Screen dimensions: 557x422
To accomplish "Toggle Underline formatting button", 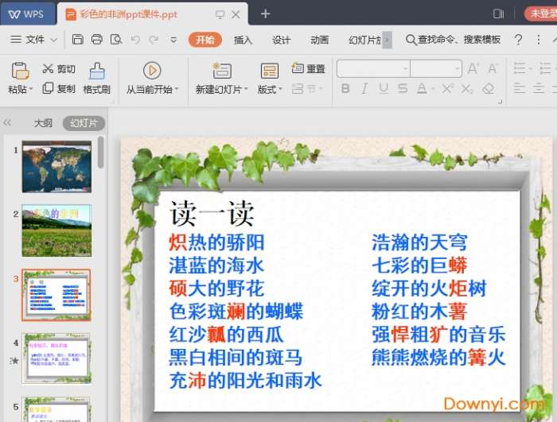I will pos(384,89).
